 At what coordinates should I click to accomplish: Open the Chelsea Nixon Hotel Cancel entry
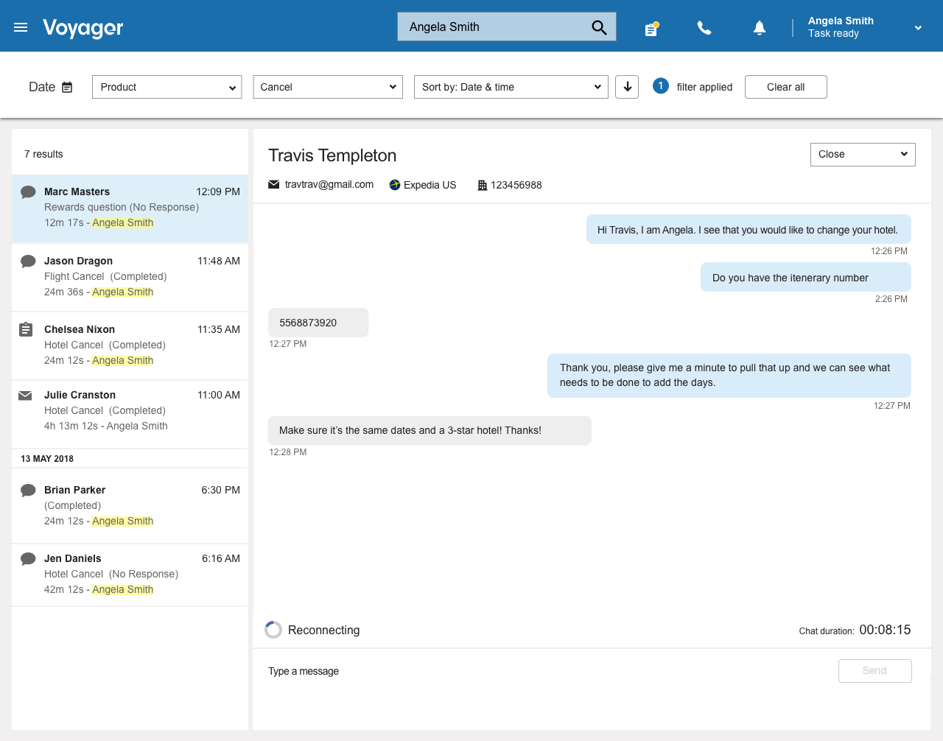pos(130,345)
